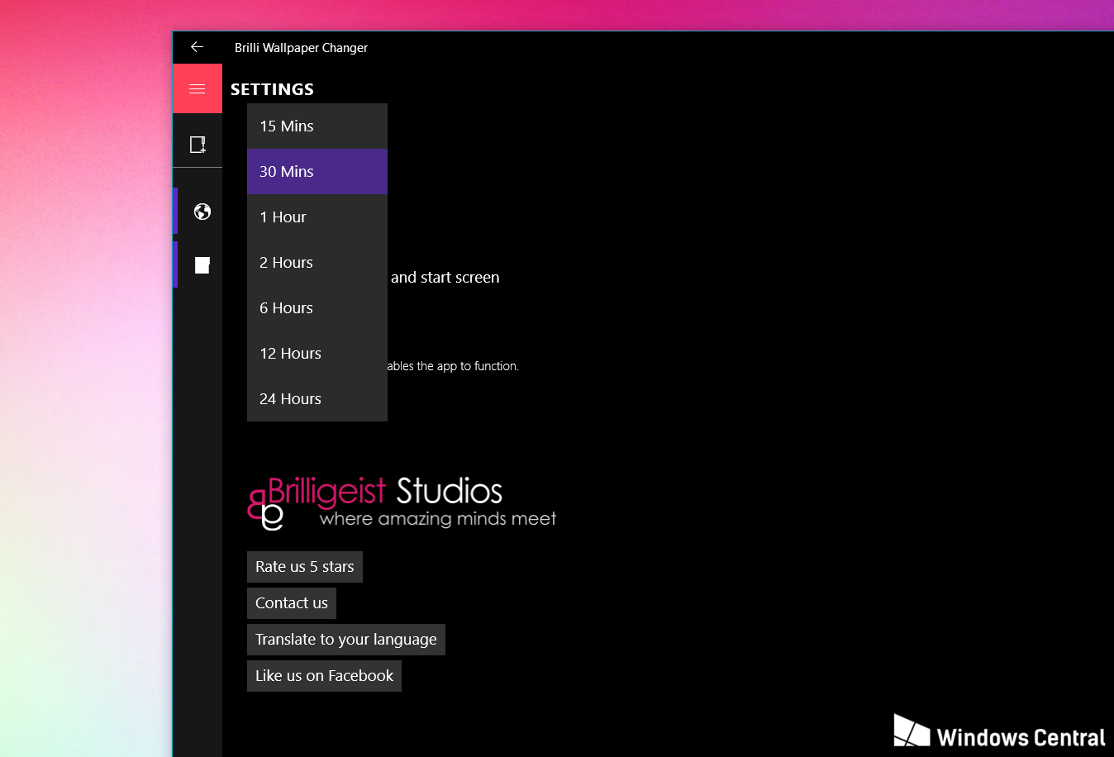Open the globe icon in sidebar
Image resolution: width=1114 pixels, height=757 pixels.
coord(202,212)
